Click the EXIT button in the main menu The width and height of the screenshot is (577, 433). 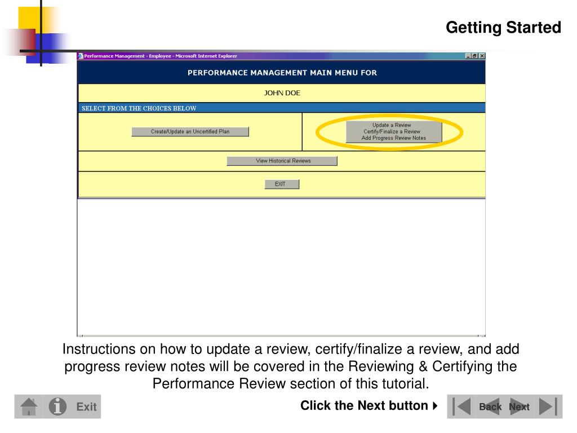click(x=282, y=184)
